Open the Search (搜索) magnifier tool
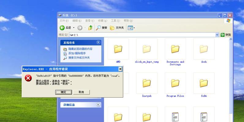Image resolution: width=244 pixels, height=122 pixels. click(x=99, y=28)
